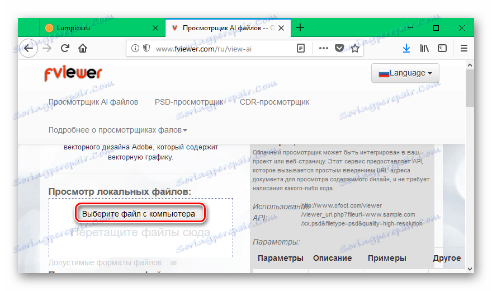Close the Lumpics.ru tab
The image size is (492, 291).
point(155,28)
